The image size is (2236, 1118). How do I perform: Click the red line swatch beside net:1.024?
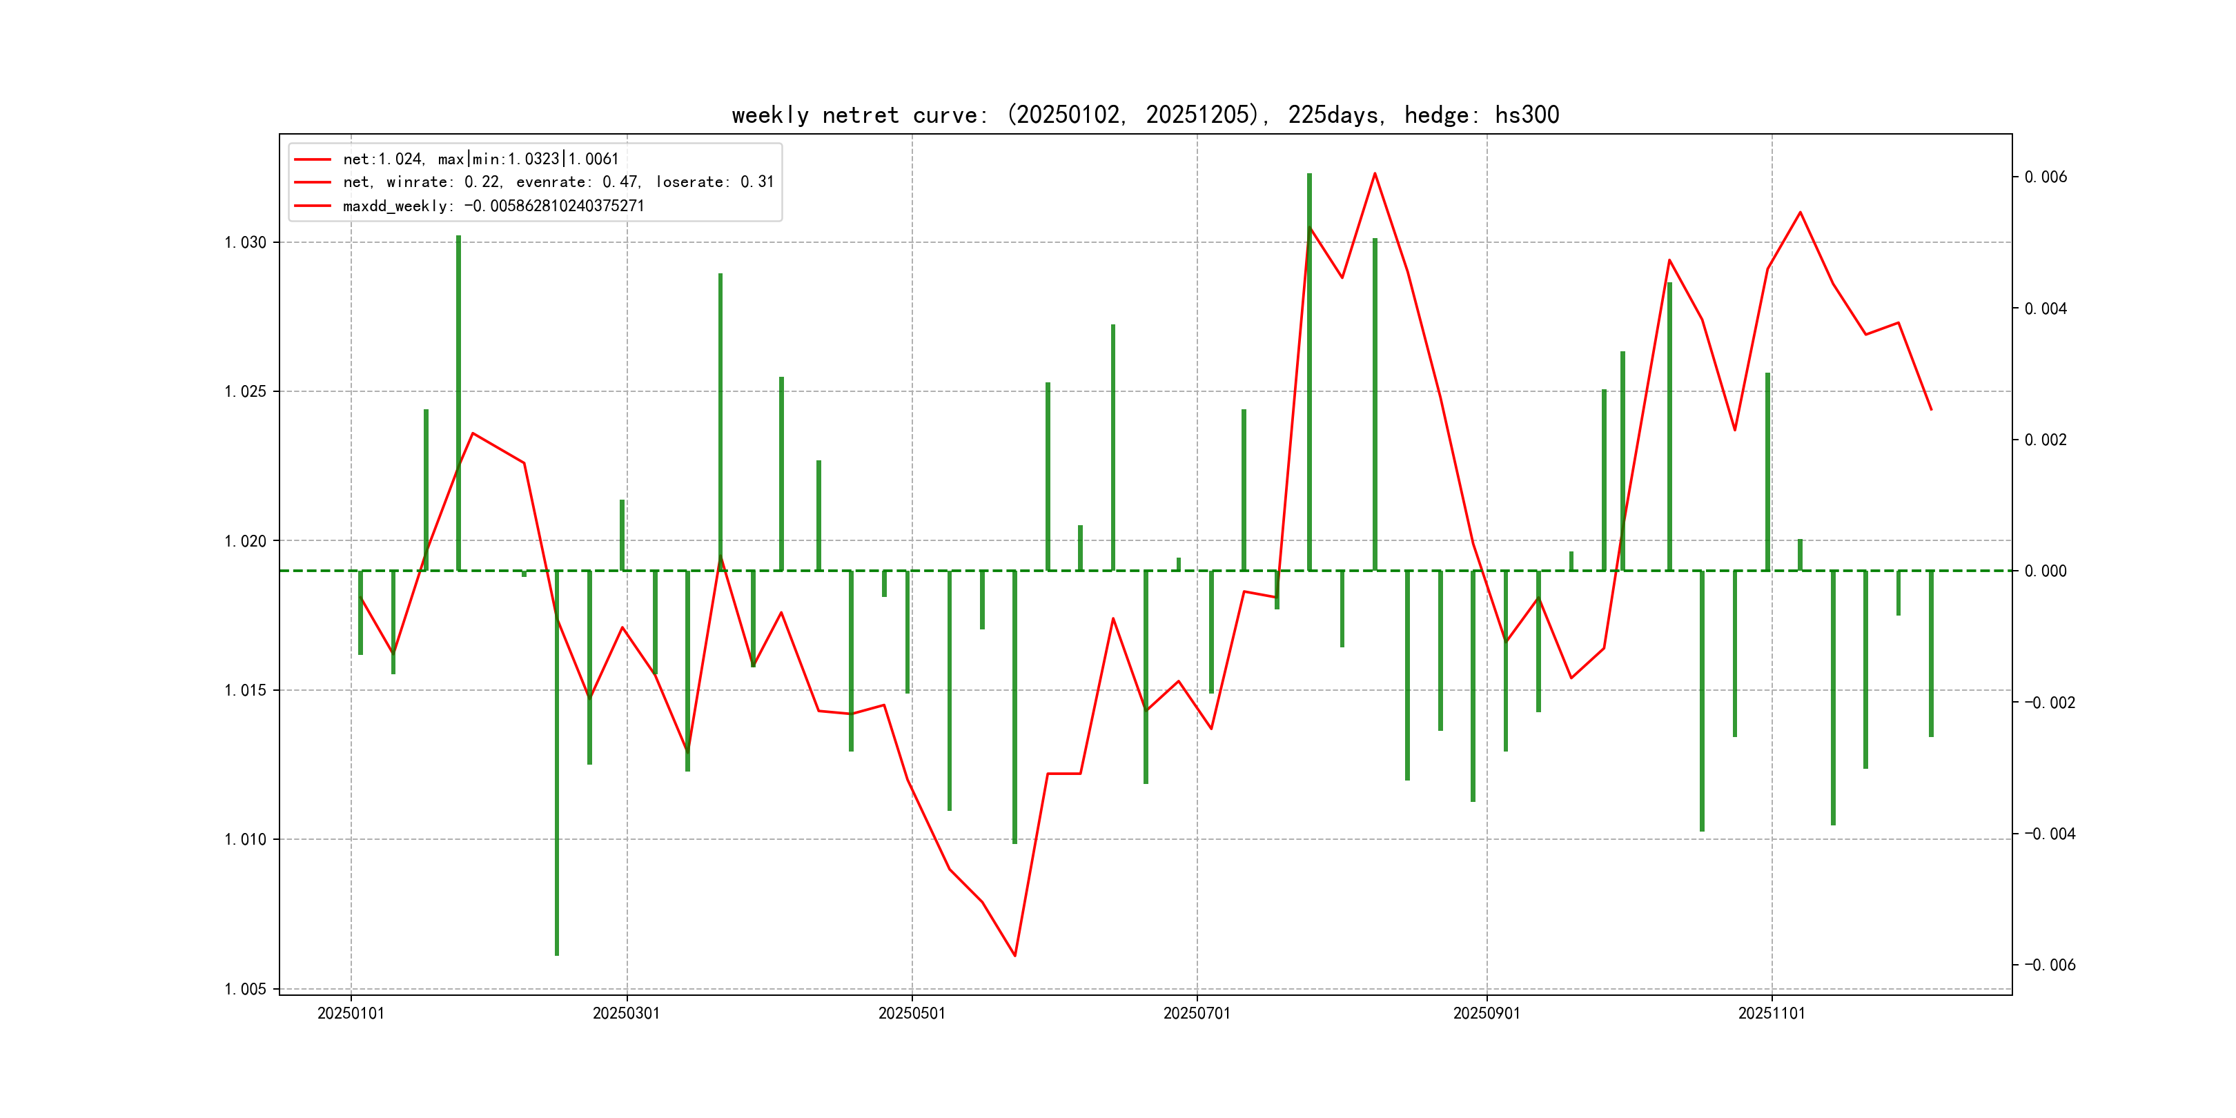[x=313, y=159]
